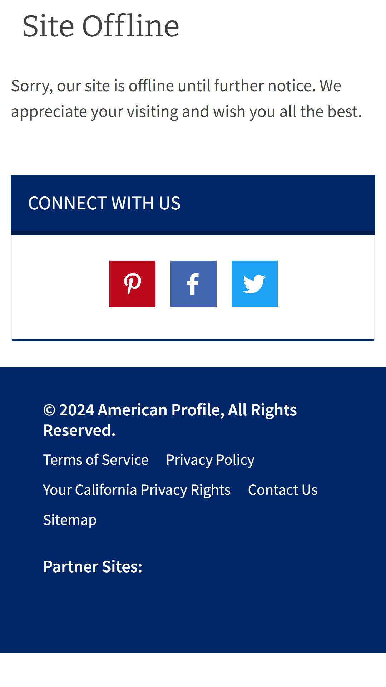
Task: Click the 'appreciate your visiting' text line
Action: point(186,112)
